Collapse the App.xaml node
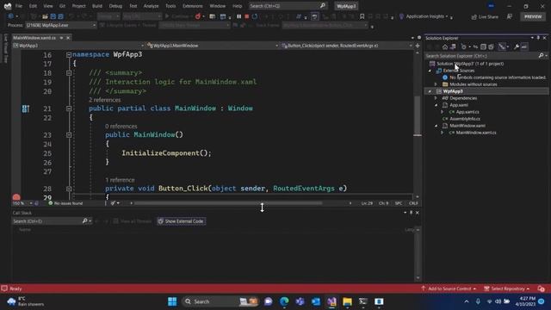 coord(436,105)
